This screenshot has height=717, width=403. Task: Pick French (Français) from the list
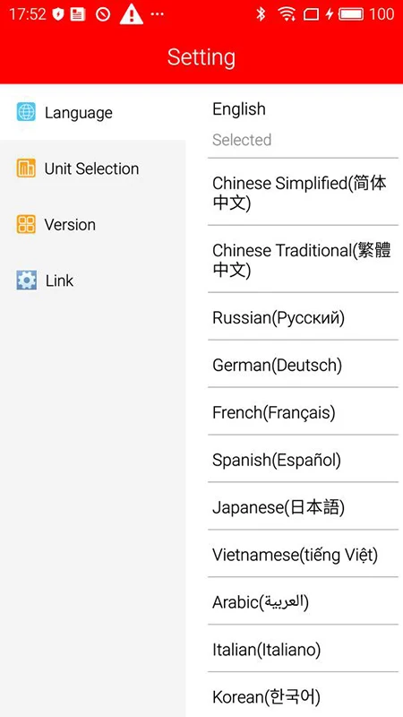pos(303,411)
